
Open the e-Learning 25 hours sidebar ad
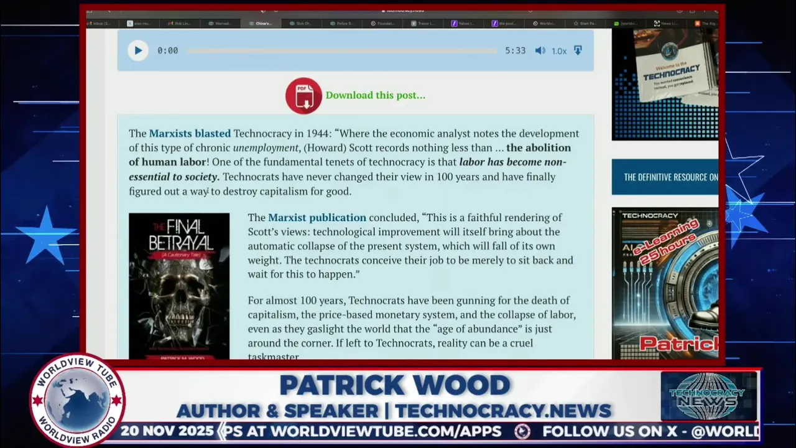point(665,283)
